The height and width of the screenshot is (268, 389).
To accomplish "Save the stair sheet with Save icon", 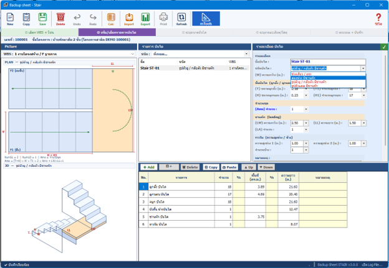I will (42, 19).
